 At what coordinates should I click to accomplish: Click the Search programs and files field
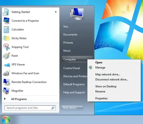pyautogui.click(x=30, y=108)
